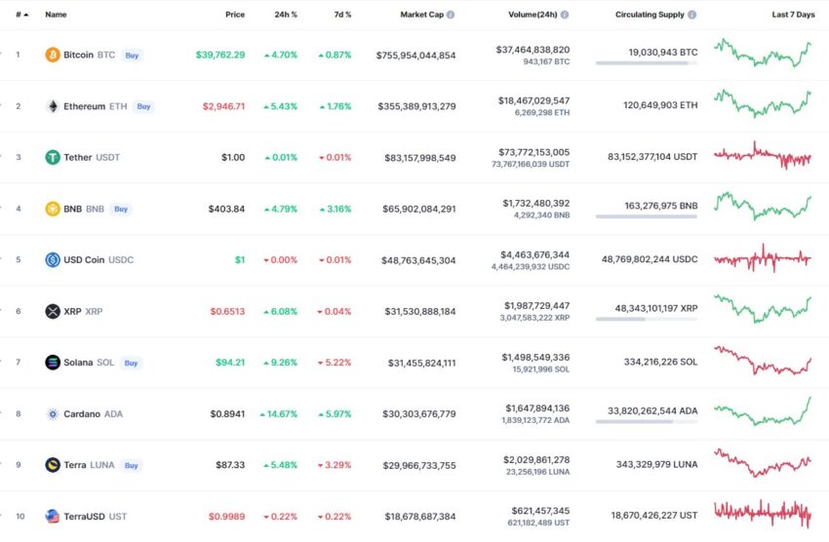
Task: Sort table by Market Cap column
Action: [x=422, y=15]
